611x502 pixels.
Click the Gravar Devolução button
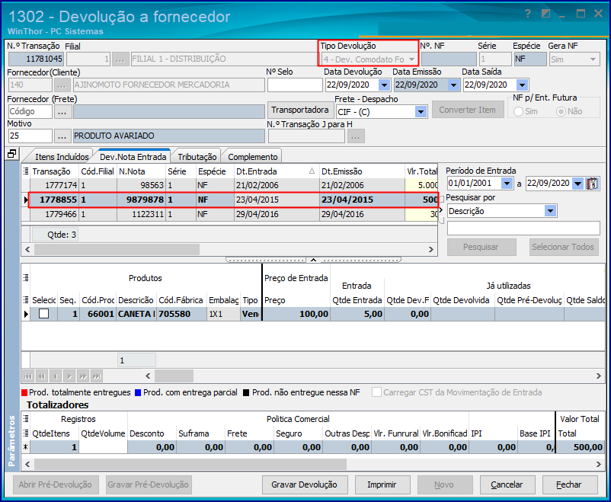click(304, 484)
